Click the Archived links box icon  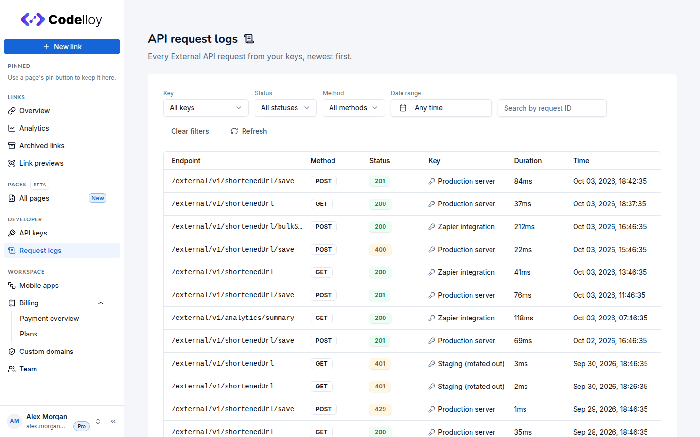[12, 146]
